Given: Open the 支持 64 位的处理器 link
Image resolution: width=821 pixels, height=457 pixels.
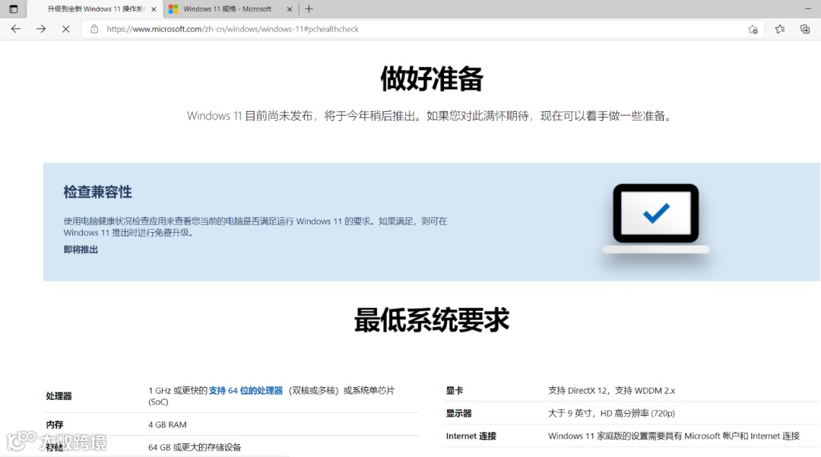Looking at the screenshot, I should point(246,391).
